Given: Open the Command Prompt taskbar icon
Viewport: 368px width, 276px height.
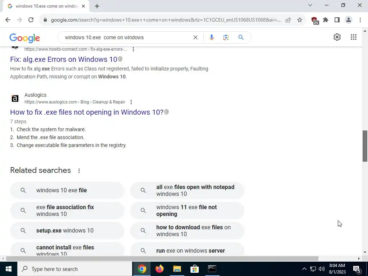Looking at the screenshot, I should pos(212,269).
